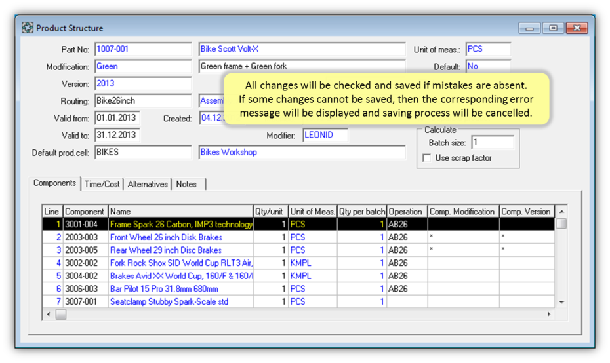Minimize the Product Structure window
The image size is (610, 363).
coord(529,28)
